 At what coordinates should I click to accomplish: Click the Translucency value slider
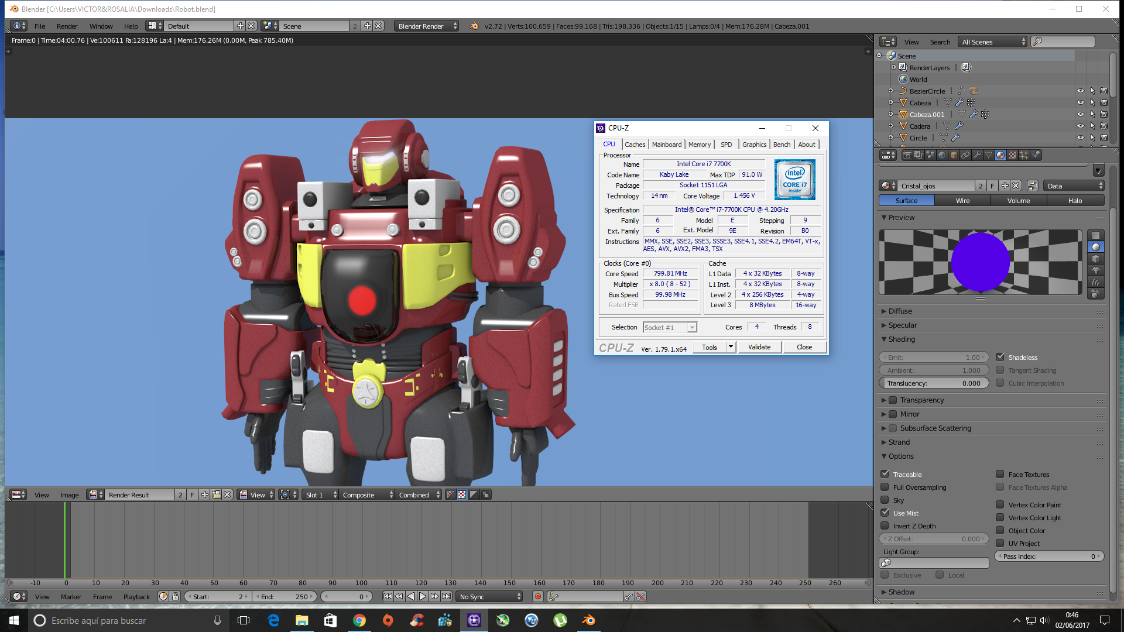[x=934, y=383]
